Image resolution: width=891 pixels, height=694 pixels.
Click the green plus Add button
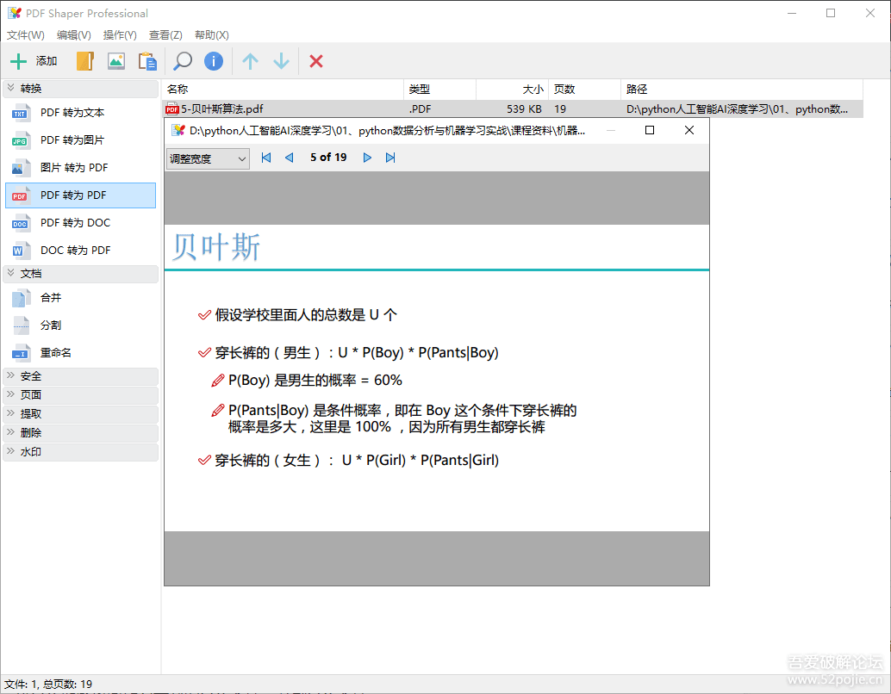pyautogui.click(x=34, y=61)
